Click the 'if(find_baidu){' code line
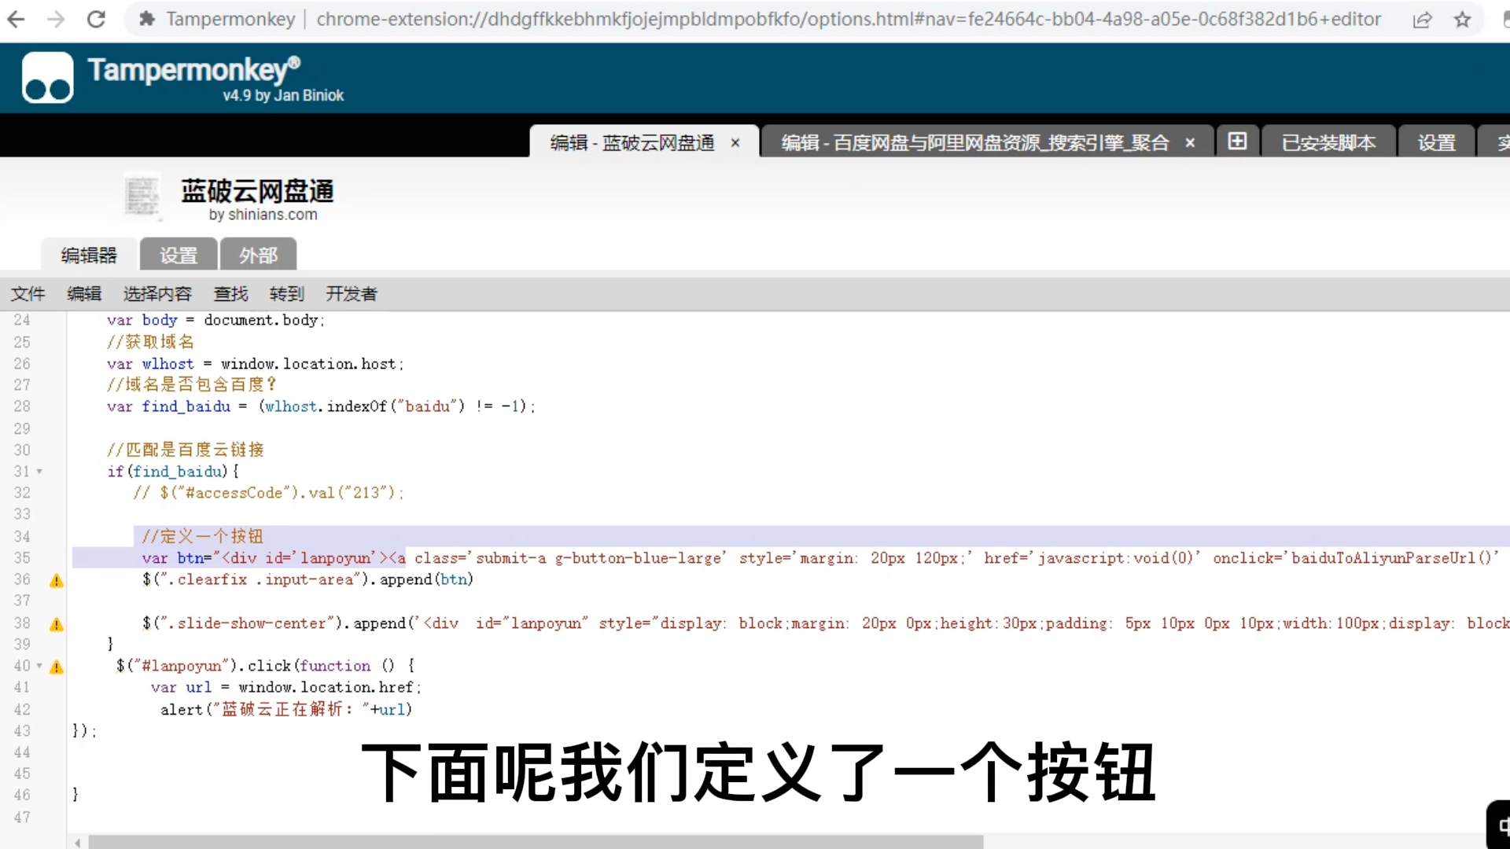This screenshot has height=849, width=1510. (173, 472)
